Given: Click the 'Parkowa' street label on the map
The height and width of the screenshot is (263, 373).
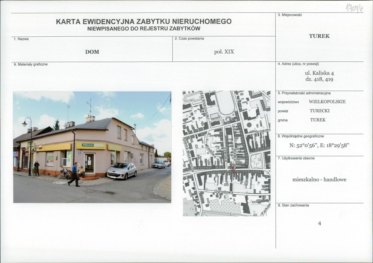Looking at the screenshot, I should pos(266,209).
